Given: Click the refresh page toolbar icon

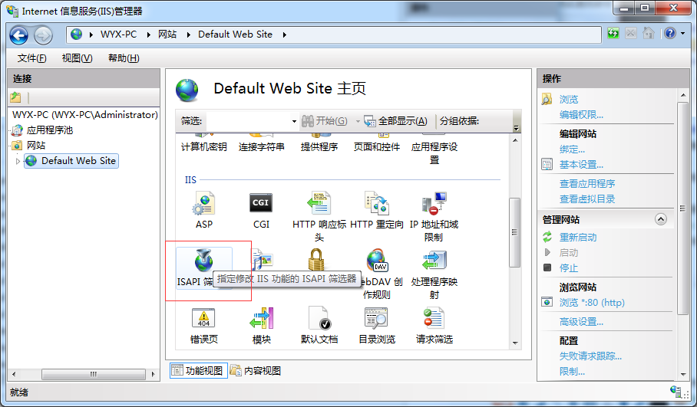Looking at the screenshot, I should (x=613, y=33).
